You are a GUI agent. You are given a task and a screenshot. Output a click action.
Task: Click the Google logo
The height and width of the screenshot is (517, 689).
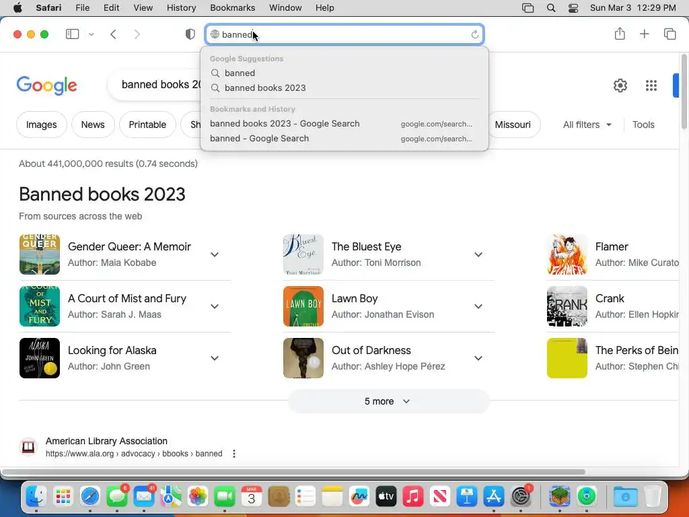click(x=46, y=85)
